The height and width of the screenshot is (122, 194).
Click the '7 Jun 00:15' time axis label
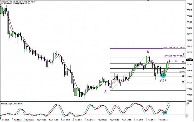click(66, 120)
